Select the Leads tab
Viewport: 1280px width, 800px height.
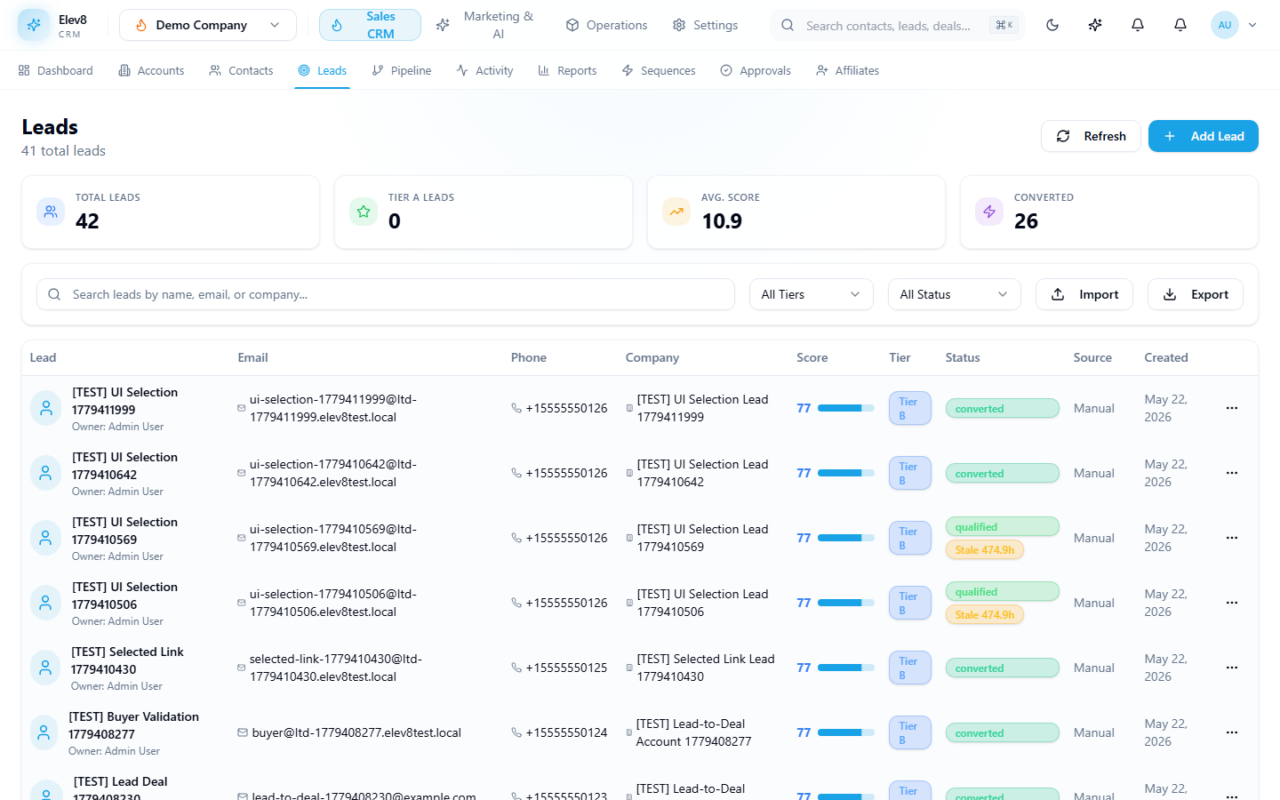point(323,70)
